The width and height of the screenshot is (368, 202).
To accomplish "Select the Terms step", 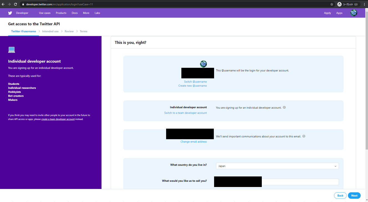I will [x=83, y=31].
